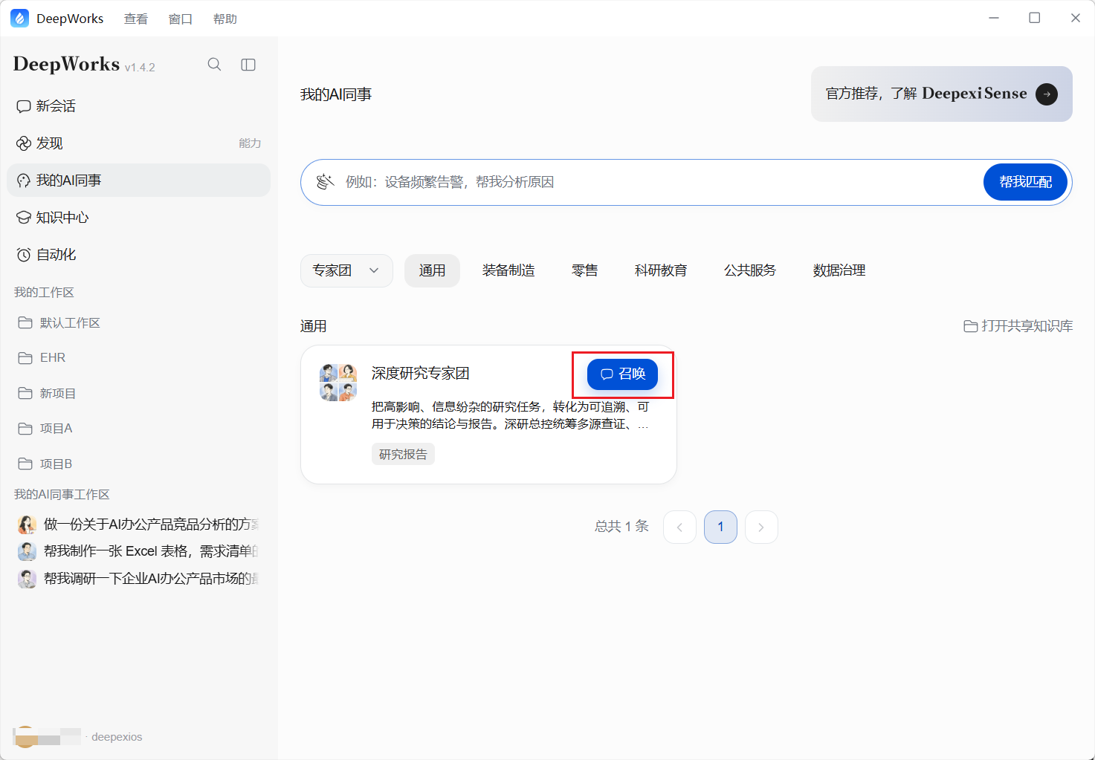This screenshot has width=1095, height=760.
Task: Click the 研究报告 tag
Action: [x=403, y=454]
